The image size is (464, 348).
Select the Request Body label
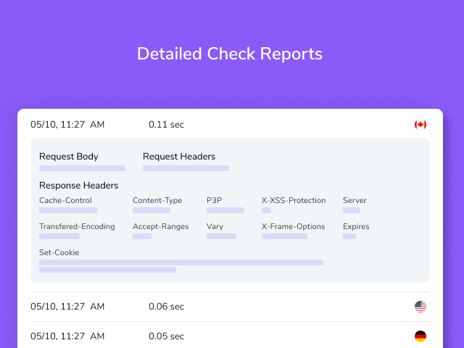click(x=69, y=157)
